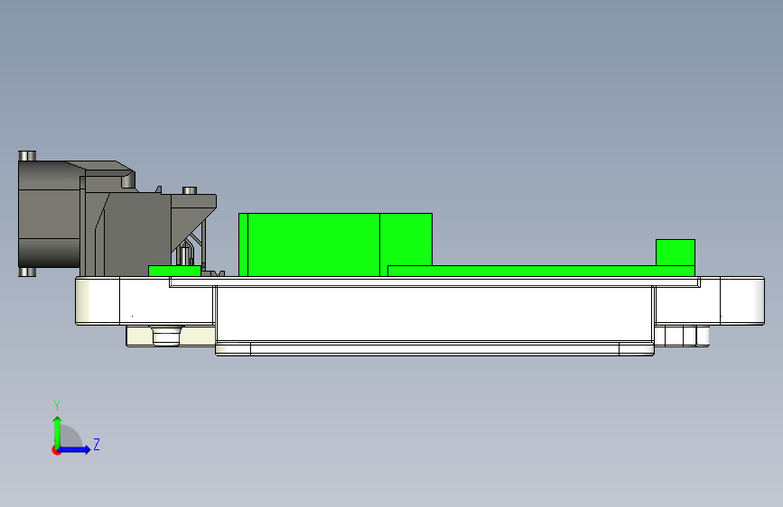Select the thin long green plate

point(541,271)
